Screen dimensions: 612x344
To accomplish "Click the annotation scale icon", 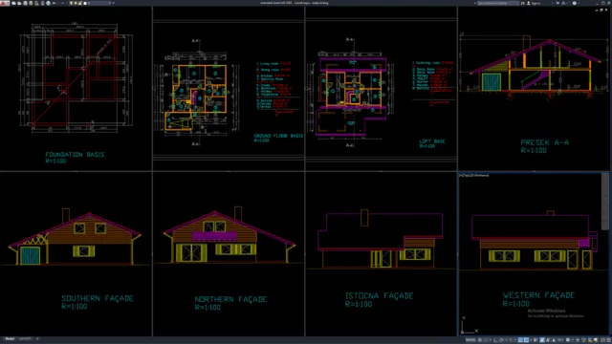I will point(554,340).
